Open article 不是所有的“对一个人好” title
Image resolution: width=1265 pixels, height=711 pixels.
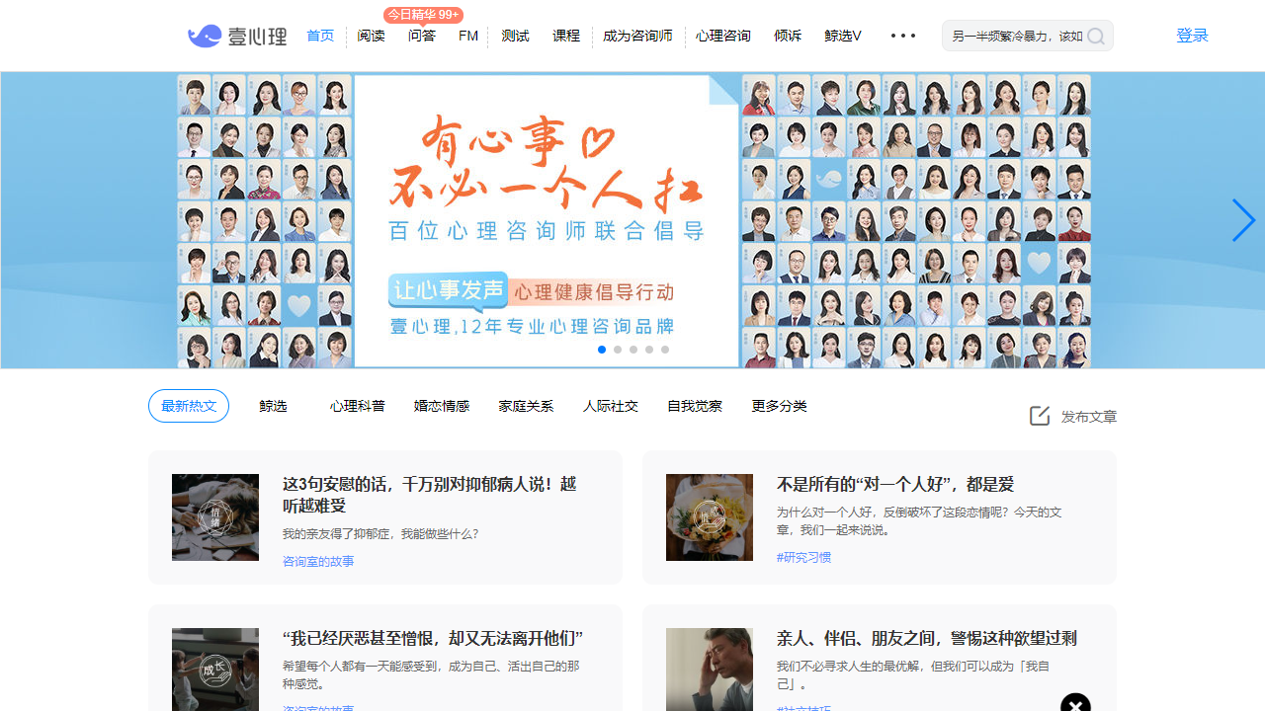[895, 484]
